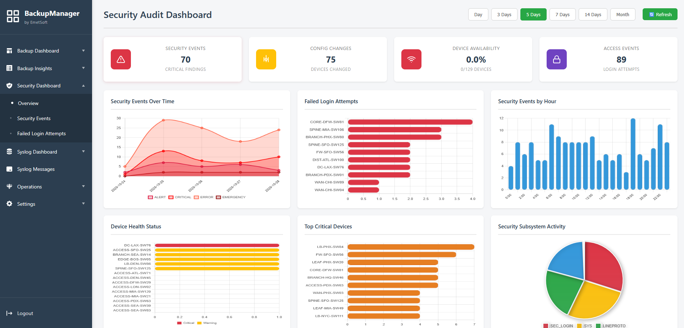684x328 pixels.
Task: Open the Backup Dashboard sidebar icon
Action: coord(9,51)
